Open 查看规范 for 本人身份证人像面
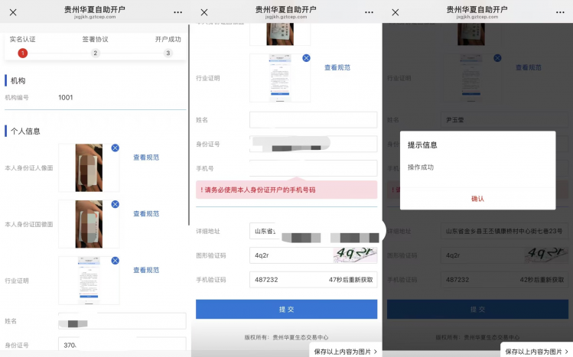This screenshot has height=357, width=573. click(146, 157)
